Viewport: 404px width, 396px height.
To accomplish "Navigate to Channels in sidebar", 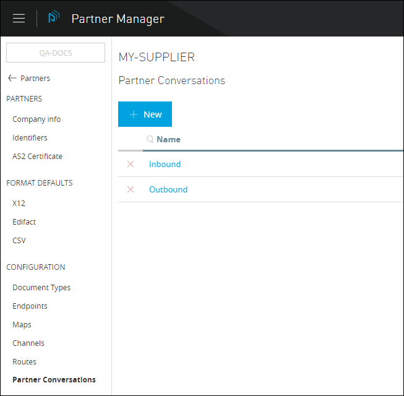I will pos(28,343).
